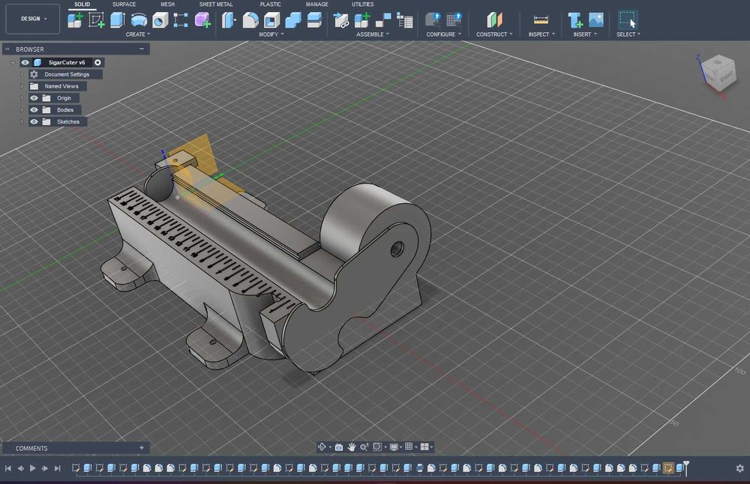The width and height of the screenshot is (750, 484).
Task: Toggle visibility of SigarCuter v6 component
Action: (25, 63)
